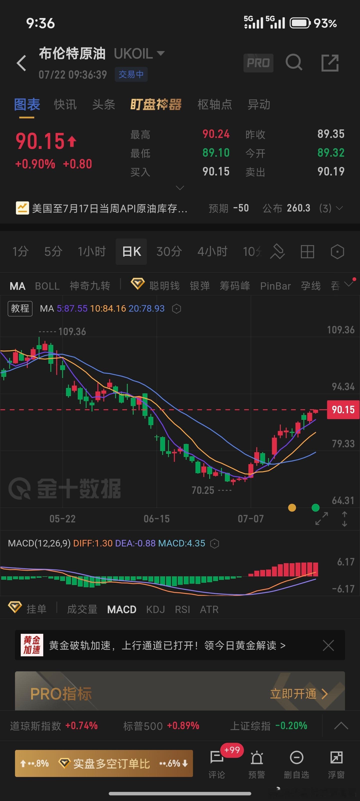Switch to 快讯 tab

(65, 104)
